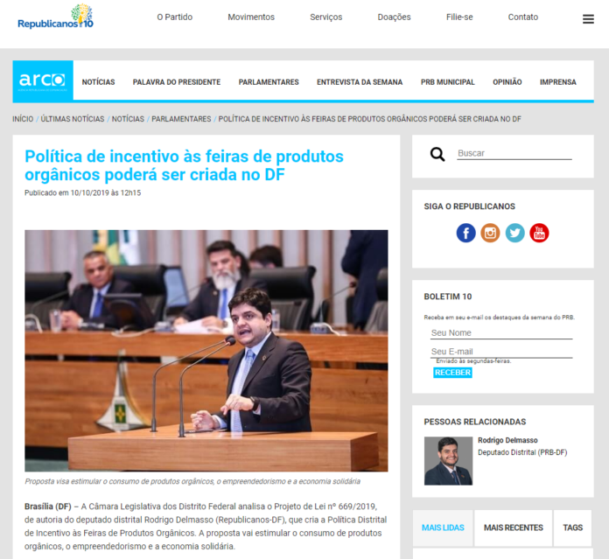Screen dimensions: 609x559
Task: Click the PESSOAS RELACIONADAS heading
Action: point(475,422)
